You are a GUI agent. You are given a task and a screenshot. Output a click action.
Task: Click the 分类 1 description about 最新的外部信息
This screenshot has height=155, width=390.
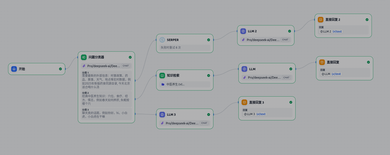point(106,81)
